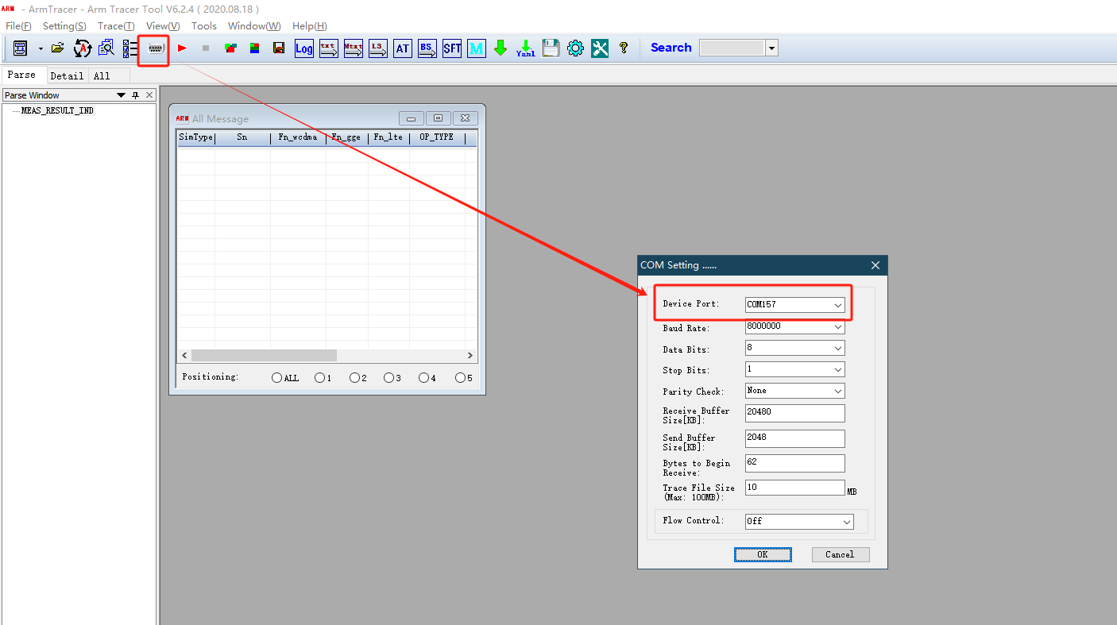Click the red Start trace arrow
Image resolution: width=1117 pixels, height=625 pixels.
tap(182, 48)
